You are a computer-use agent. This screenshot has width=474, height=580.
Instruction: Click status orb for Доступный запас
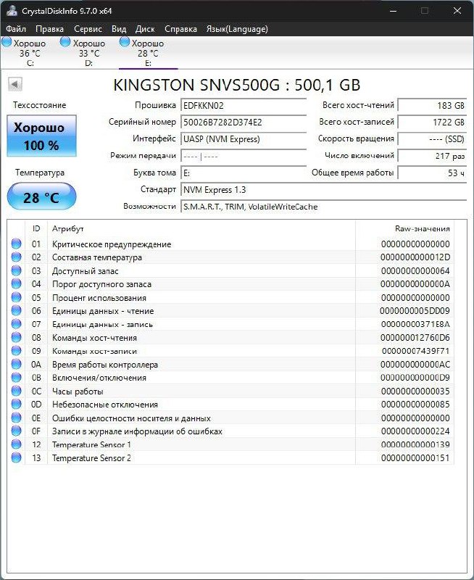16,270
